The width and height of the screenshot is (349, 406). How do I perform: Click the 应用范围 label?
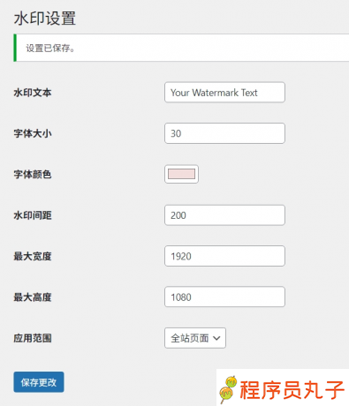coord(33,338)
